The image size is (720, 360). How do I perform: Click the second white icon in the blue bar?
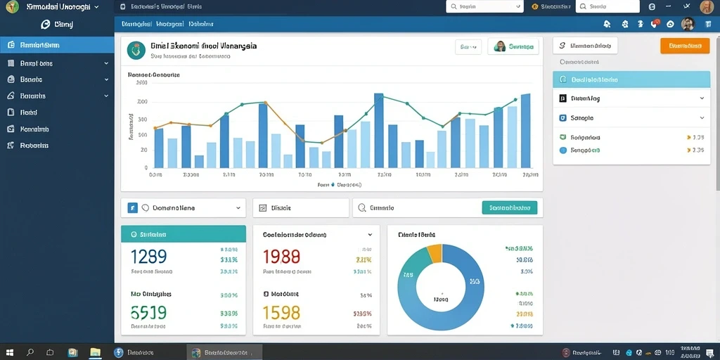tap(625, 24)
